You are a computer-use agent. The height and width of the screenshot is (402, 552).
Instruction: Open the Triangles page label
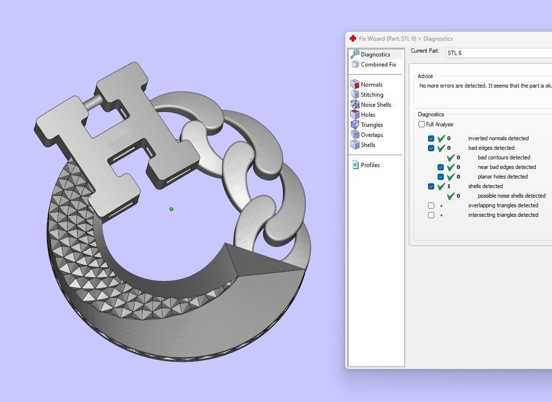tap(372, 124)
